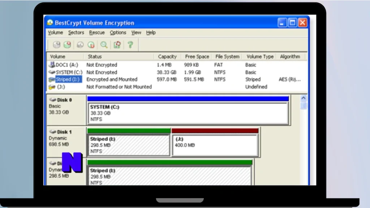This screenshot has width=370, height=208.
Task: Click the File System column header
Action: point(227,57)
